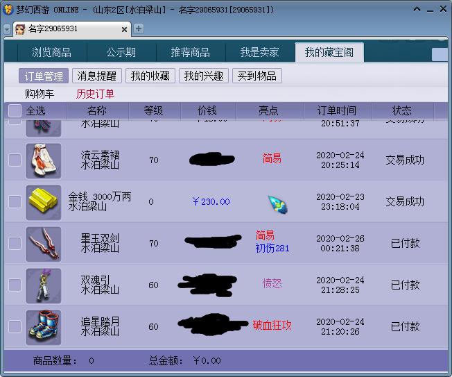
Task: Open 我的收藏 section
Action: [x=150, y=76]
